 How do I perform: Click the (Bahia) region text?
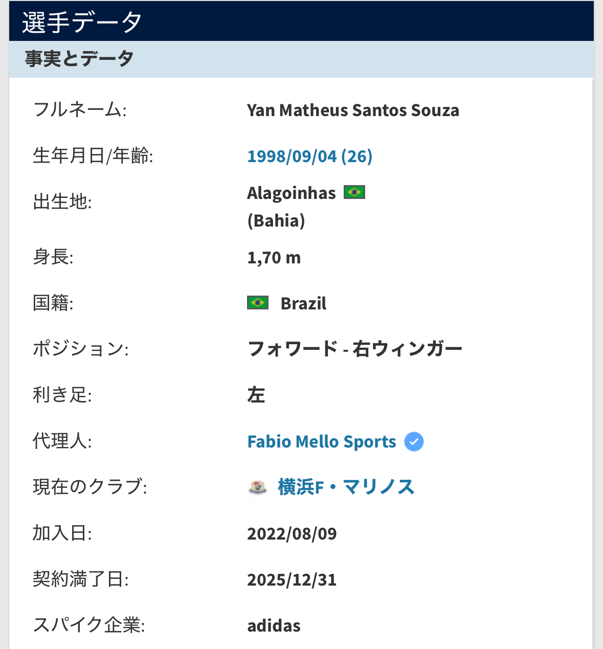[x=276, y=220]
